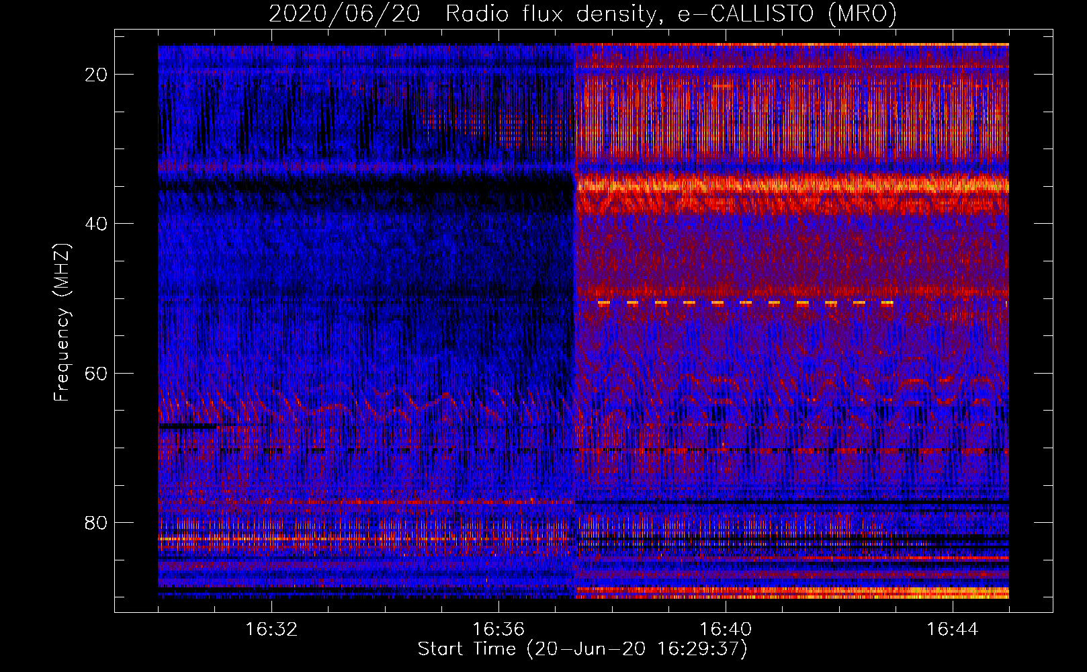Screen dimensions: 1087x672
Task: Click the plot title date 2020/06/20
Action: (345, 13)
